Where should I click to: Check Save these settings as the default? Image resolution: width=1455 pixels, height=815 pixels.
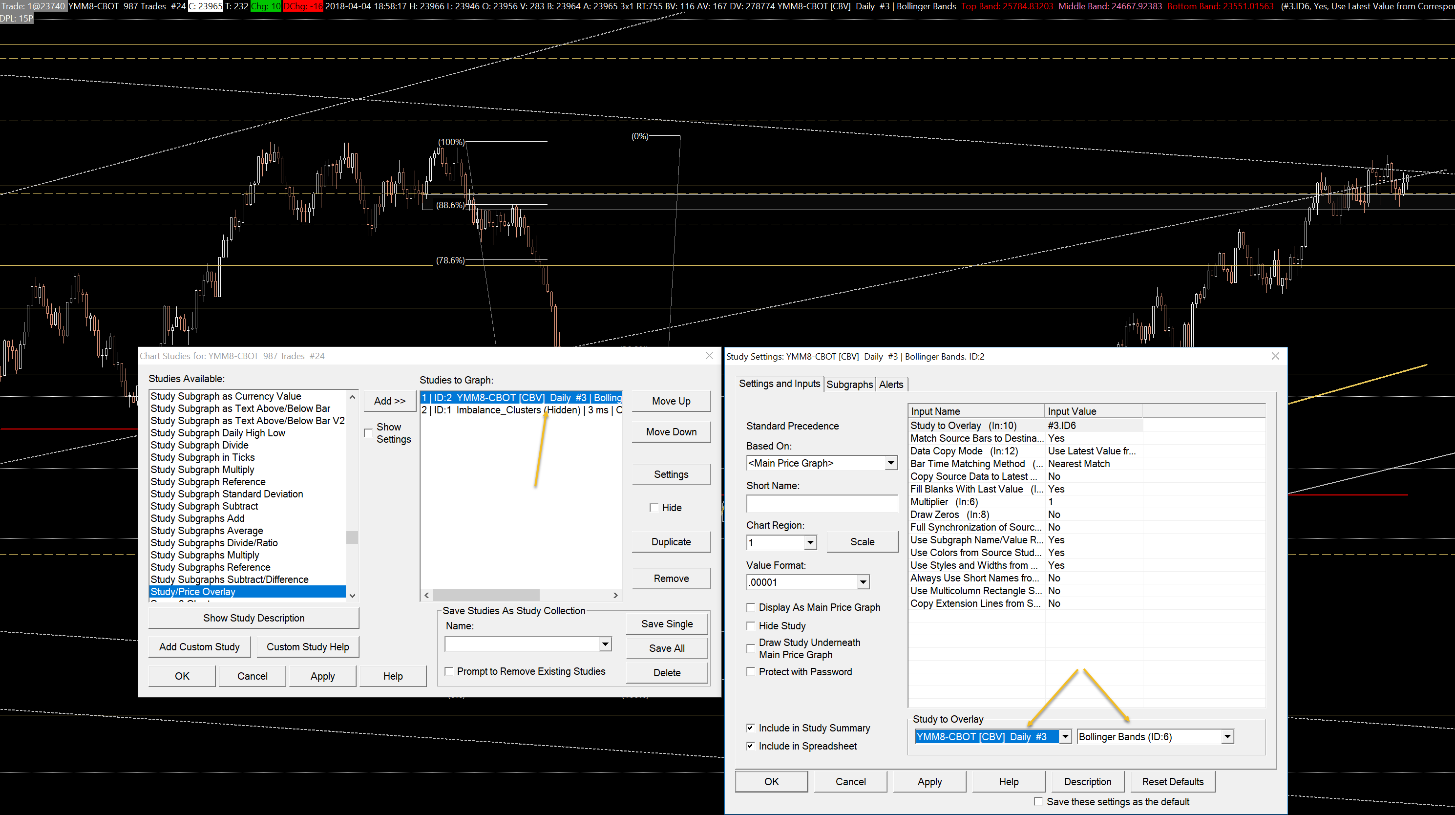pos(1038,801)
